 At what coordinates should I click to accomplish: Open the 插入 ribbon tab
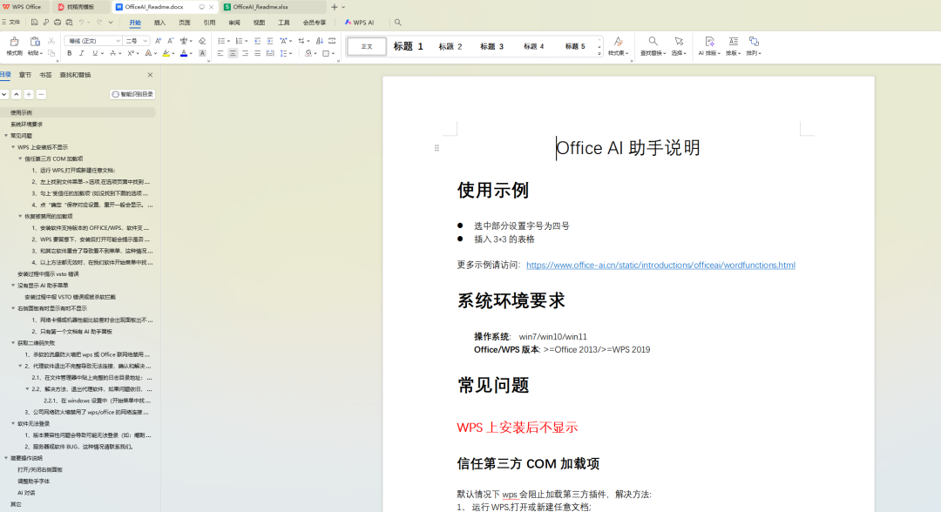coord(159,23)
